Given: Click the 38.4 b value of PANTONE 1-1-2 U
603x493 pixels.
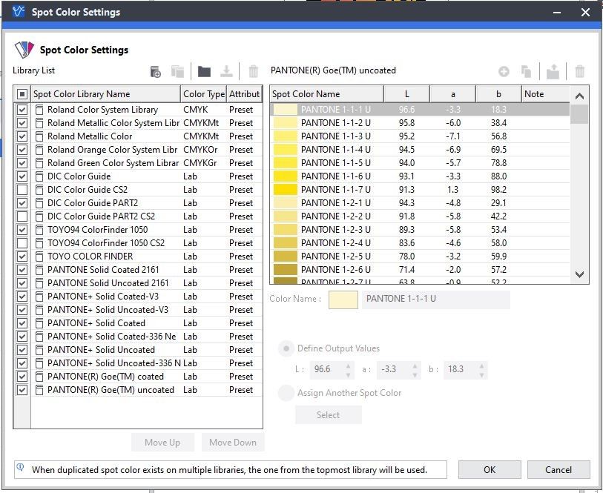Looking at the screenshot, I should pos(498,123).
